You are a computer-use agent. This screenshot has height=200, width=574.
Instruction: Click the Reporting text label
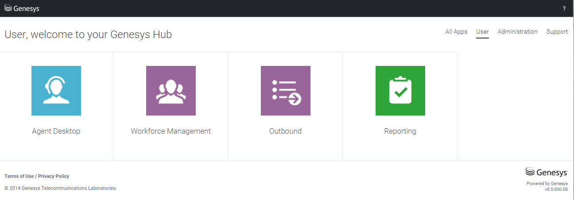[x=400, y=131]
